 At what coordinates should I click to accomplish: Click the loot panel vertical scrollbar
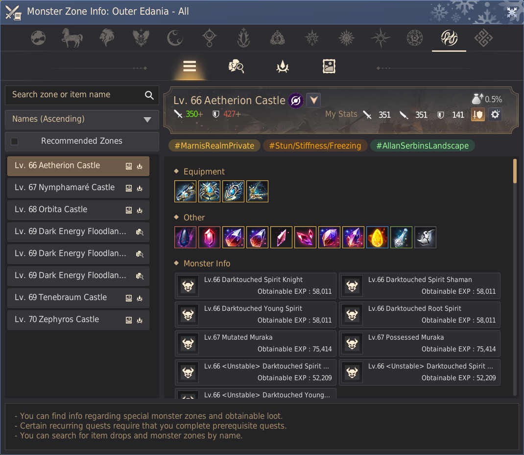tap(515, 171)
